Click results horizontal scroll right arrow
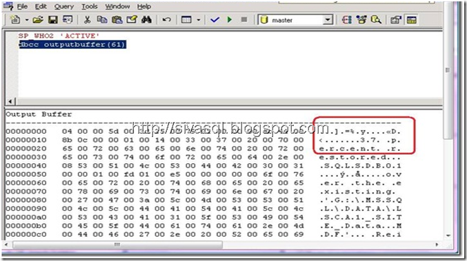This screenshot has height=261, width=467. [x=437, y=244]
